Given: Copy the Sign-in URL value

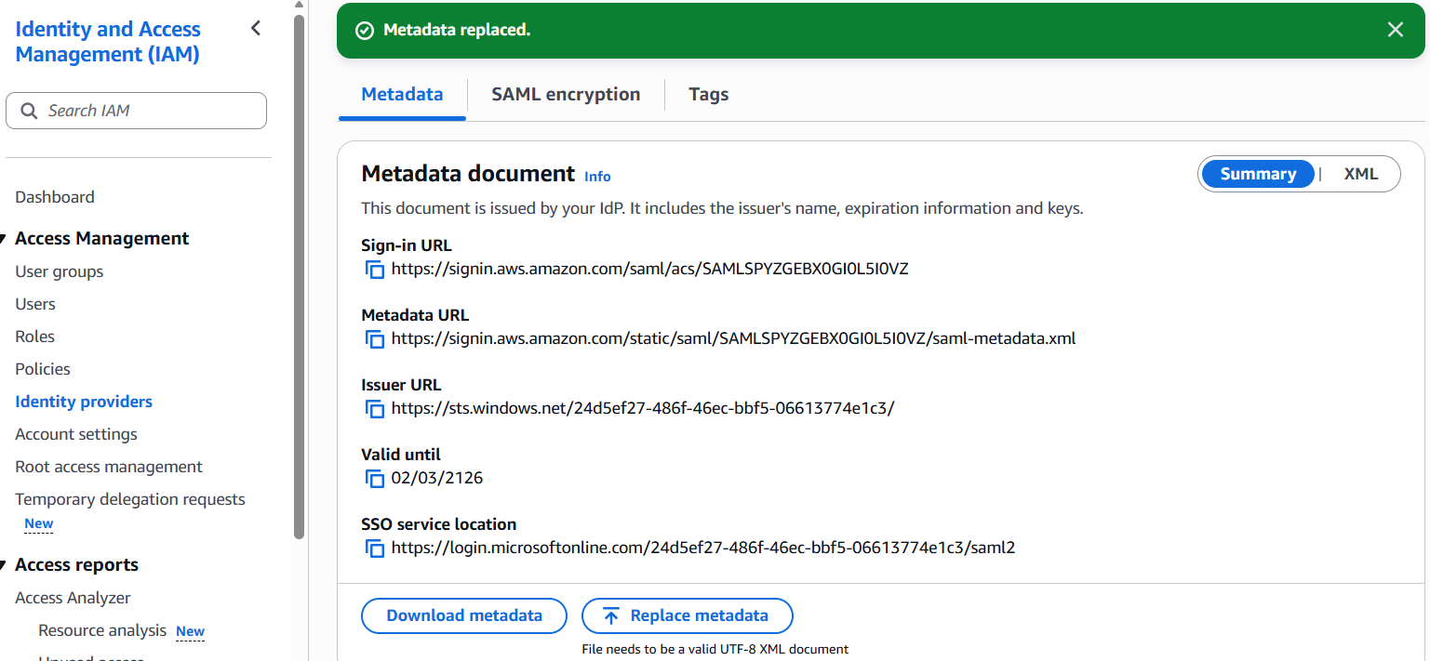Looking at the screenshot, I should tap(374, 270).
